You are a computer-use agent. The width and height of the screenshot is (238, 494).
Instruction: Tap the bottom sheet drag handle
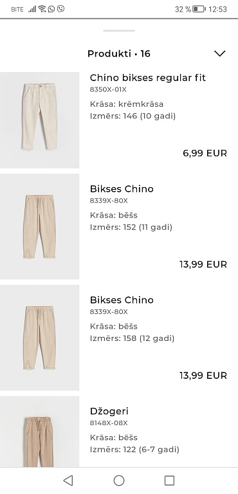click(119, 31)
